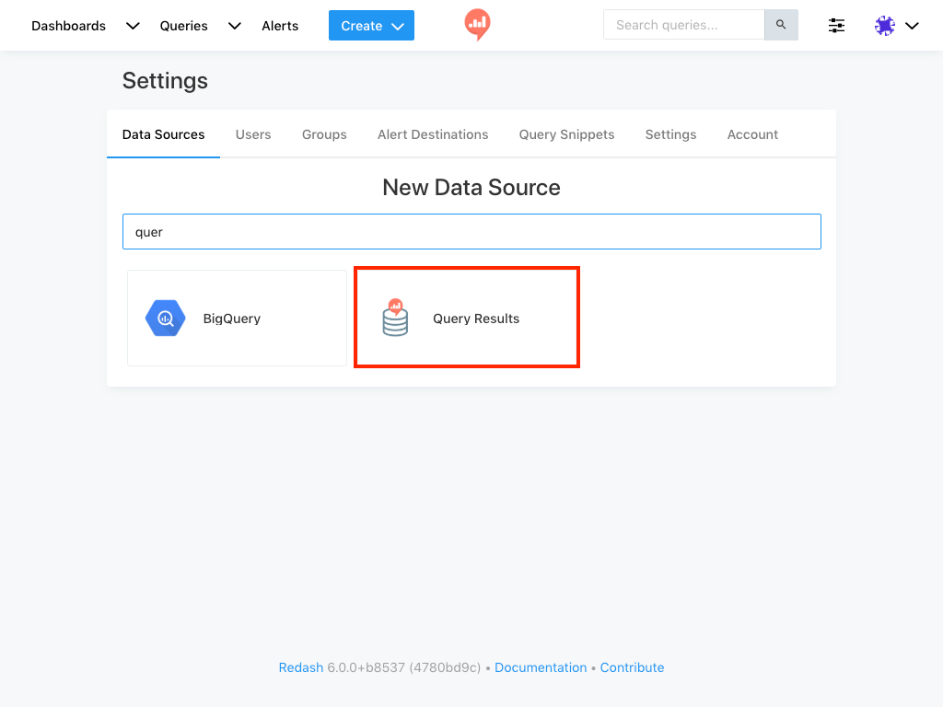Screen dimensions: 943x707
Task: Expand the Dashboards dropdown
Action: coord(133,26)
